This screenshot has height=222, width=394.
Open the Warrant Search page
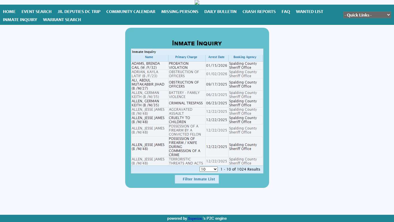coord(62,20)
